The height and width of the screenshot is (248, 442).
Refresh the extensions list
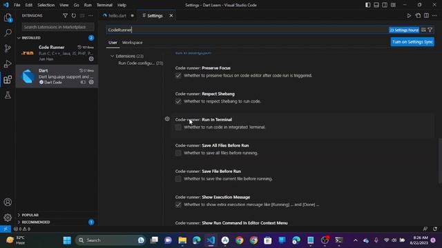click(74, 16)
